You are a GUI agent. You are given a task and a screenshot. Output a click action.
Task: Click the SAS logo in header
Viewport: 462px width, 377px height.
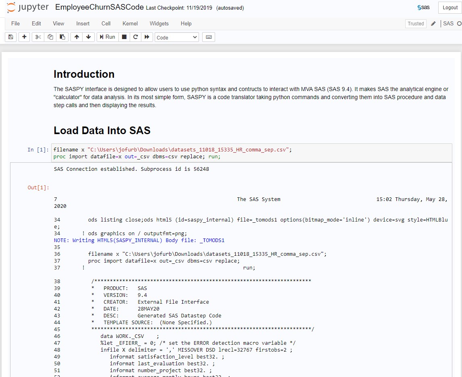tap(423, 7)
